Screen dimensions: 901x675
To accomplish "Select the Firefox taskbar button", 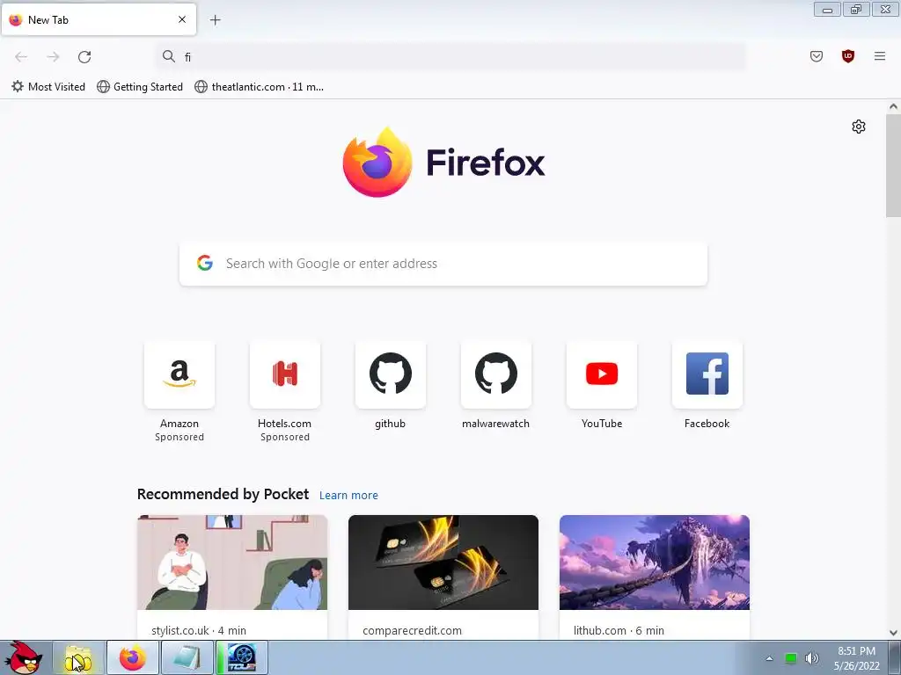I will [132, 658].
